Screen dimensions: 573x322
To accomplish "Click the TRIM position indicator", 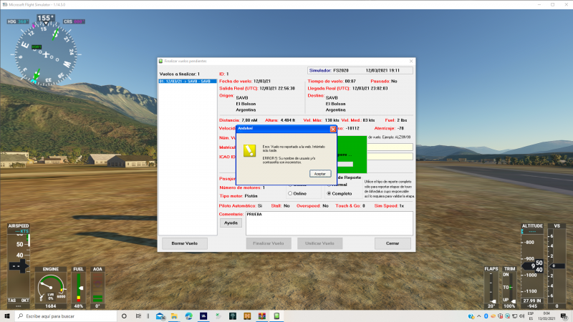I will coord(509,288).
